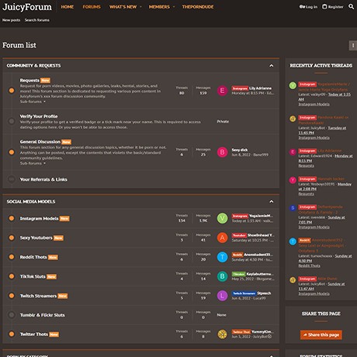The width and height of the screenshot is (357, 357).
Task: Open Search forums in sub-navigation
Action: [37, 20]
